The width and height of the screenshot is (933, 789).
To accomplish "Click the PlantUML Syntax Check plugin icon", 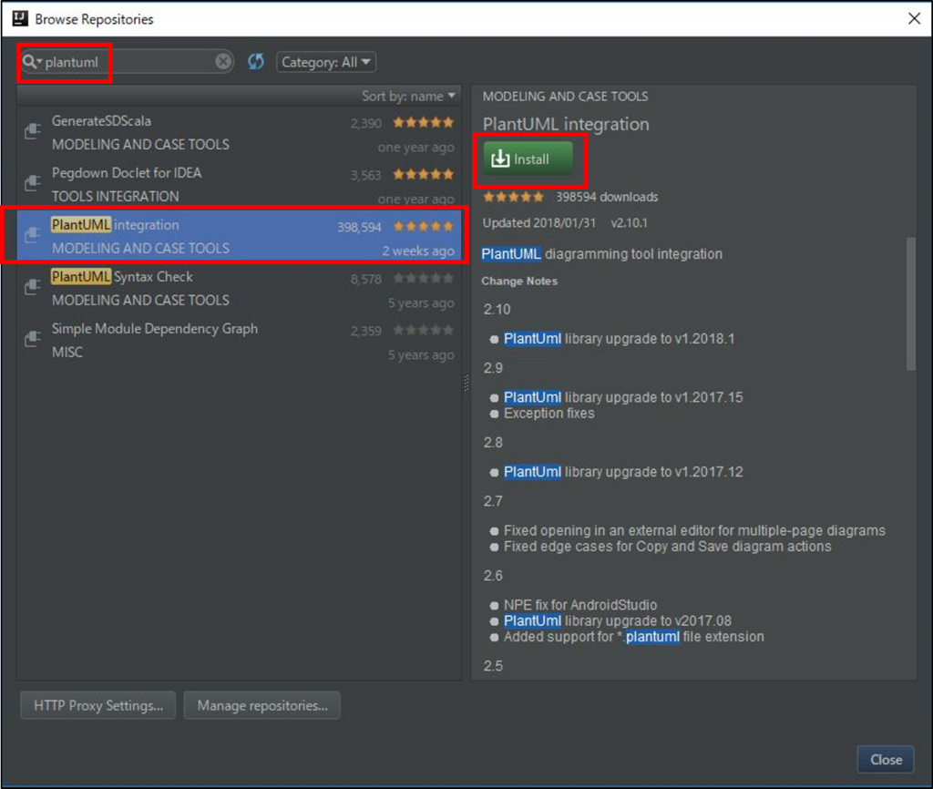I will click(33, 286).
